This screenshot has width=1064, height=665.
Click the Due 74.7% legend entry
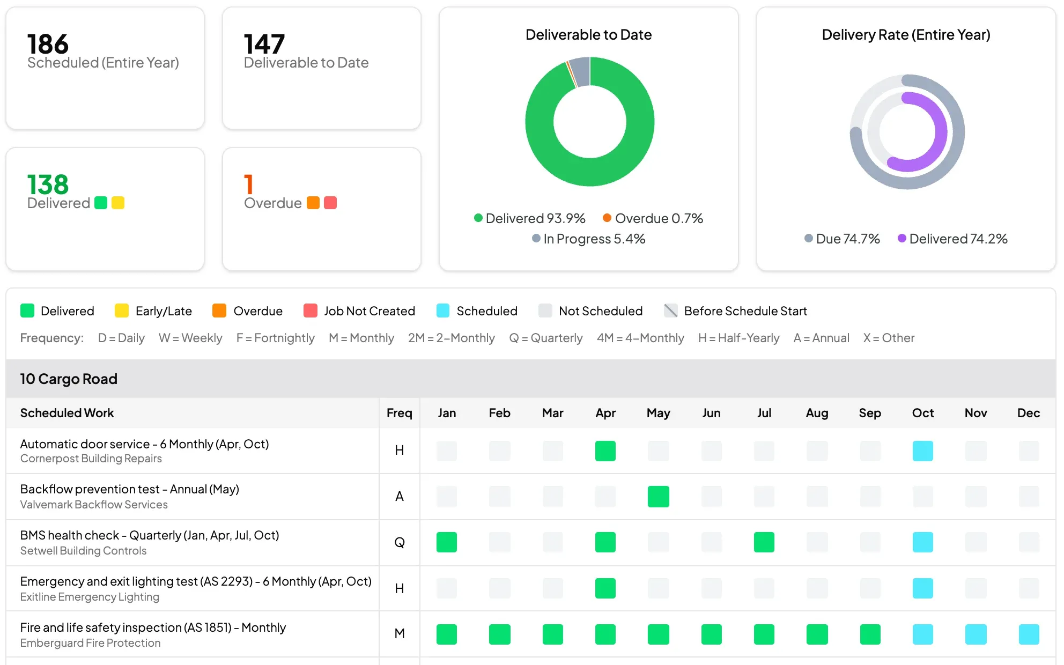(842, 239)
